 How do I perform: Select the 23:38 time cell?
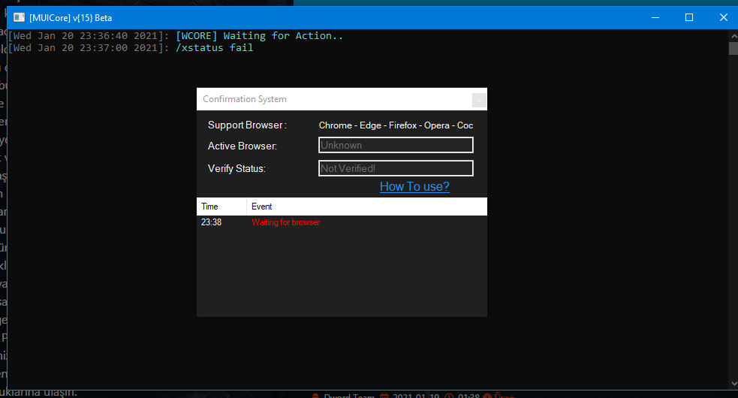pos(211,222)
